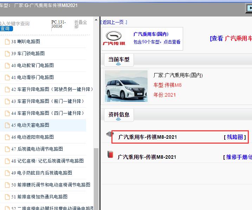The height and width of the screenshot is (210, 252).
Task: Open 38 喇叭电路图
Action: [x=26, y=41]
